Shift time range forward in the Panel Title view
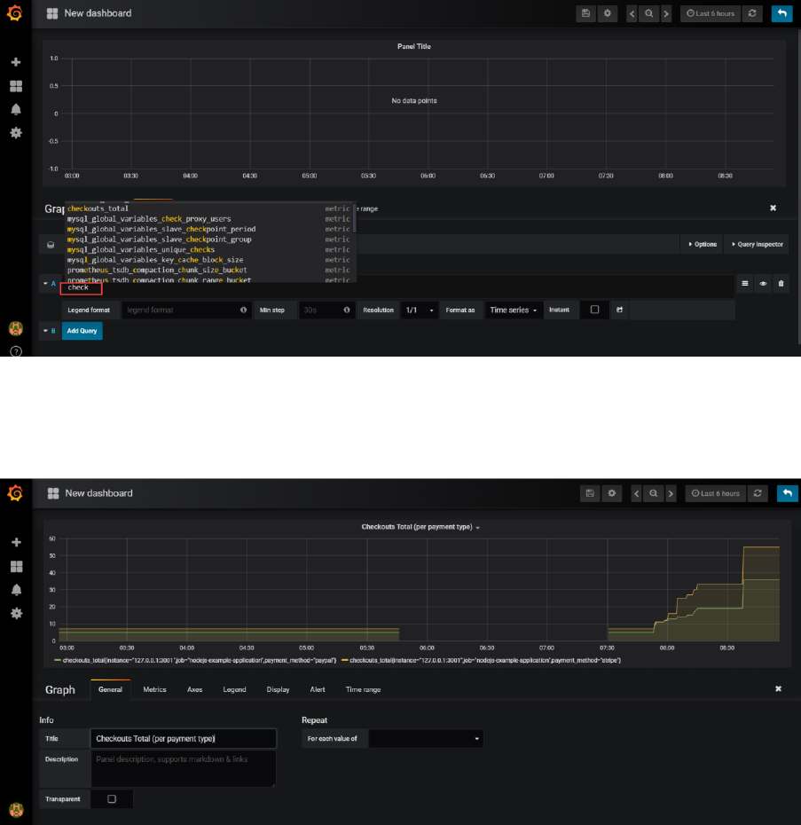The image size is (801, 825). 666,13
